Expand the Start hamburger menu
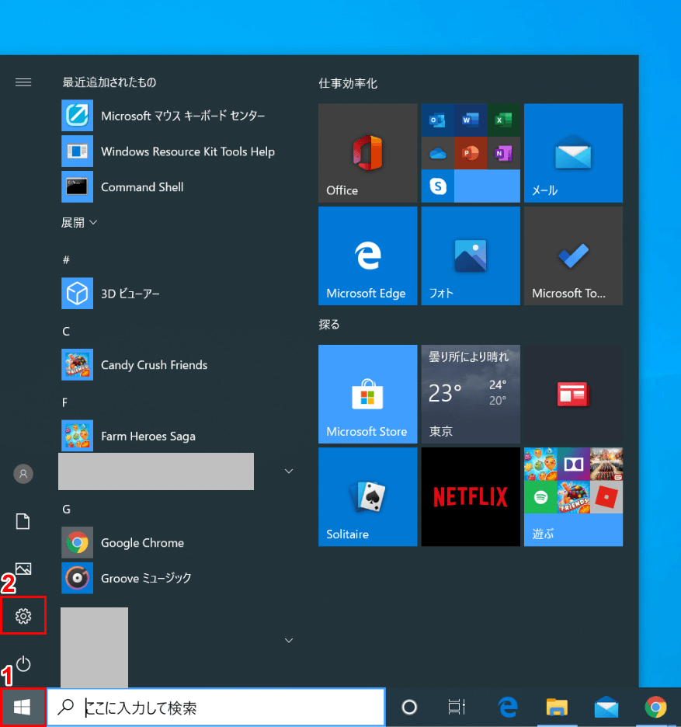Screen dimensions: 681x727 pos(23,82)
